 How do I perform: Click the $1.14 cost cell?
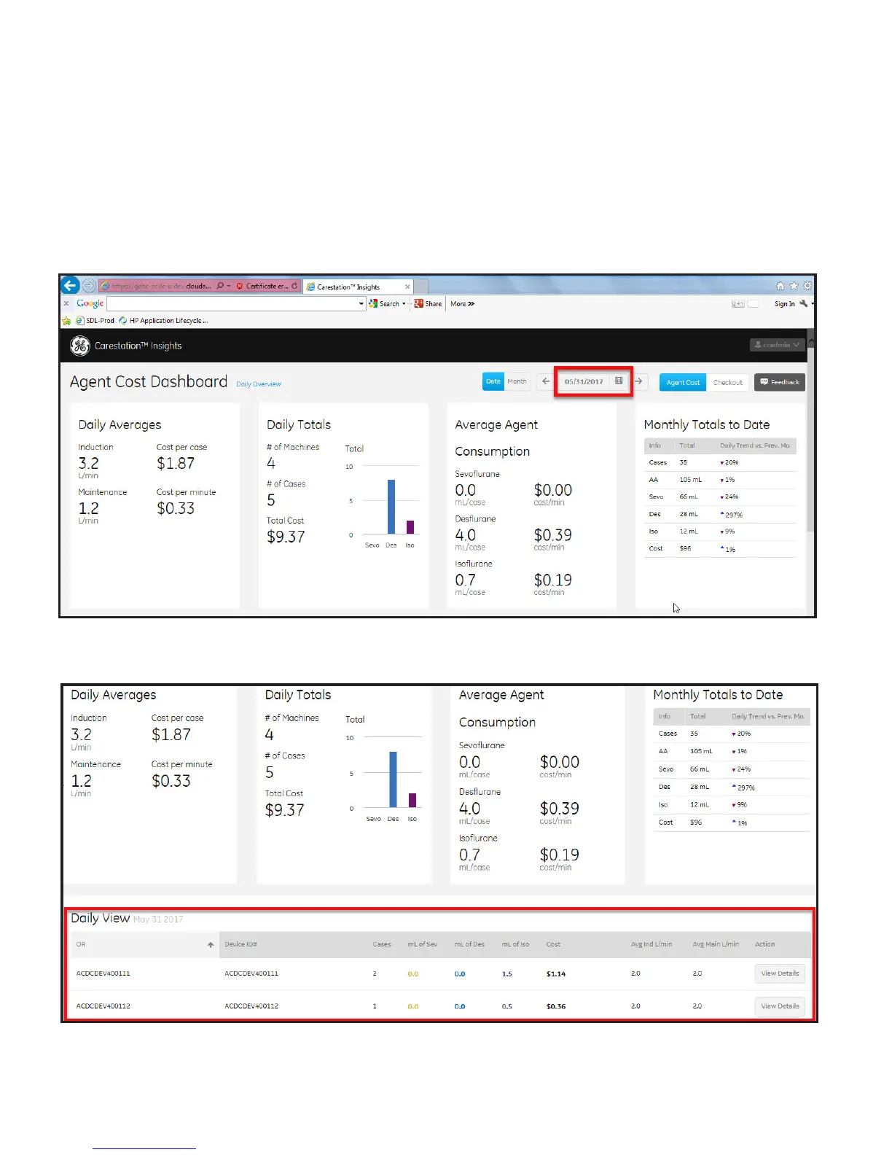556,973
